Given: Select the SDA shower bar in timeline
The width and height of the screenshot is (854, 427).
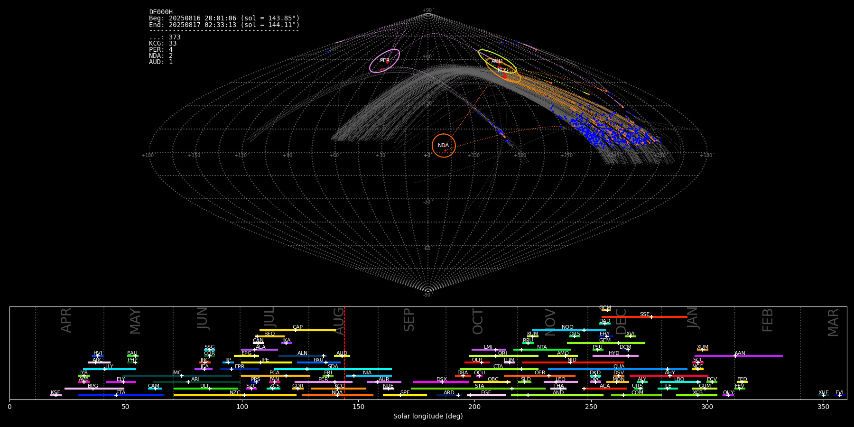Looking at the screenshot, I should pos(333,369).
